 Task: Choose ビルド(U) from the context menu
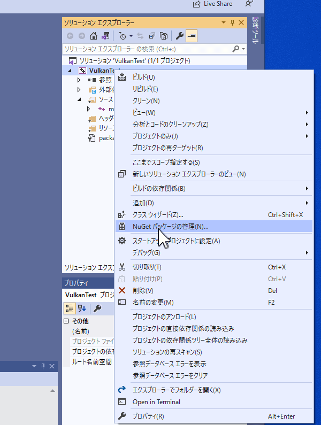(x=214, y=78)
